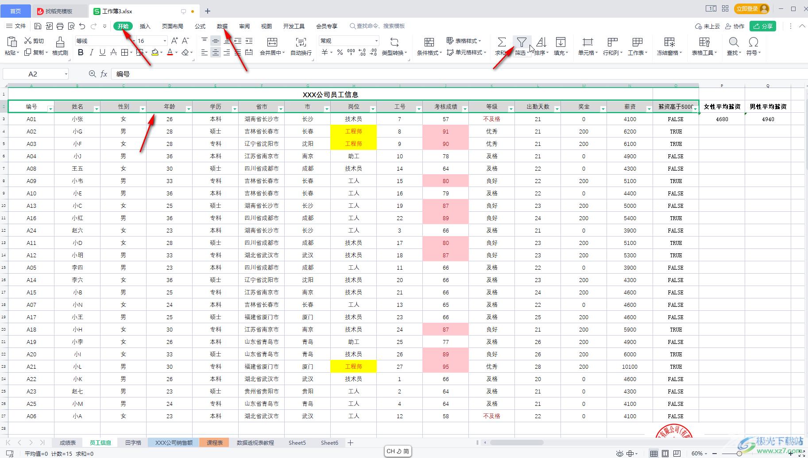Click the green 分享 share button
This screenshot has height=458, width=808.
click(x=763, y=26)
